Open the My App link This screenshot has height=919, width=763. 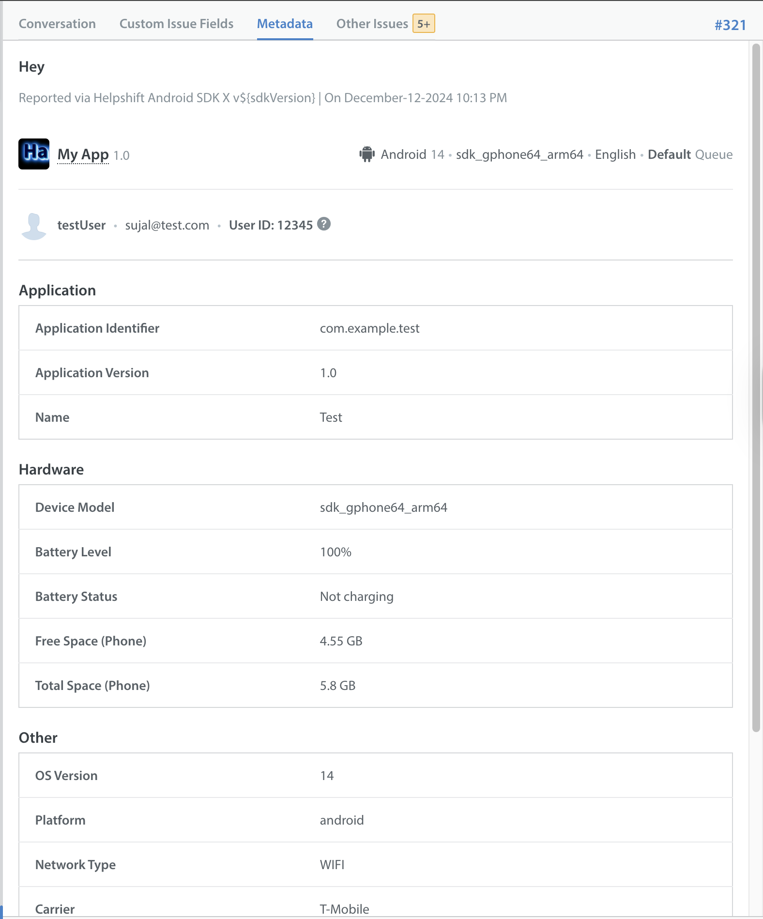tap(83, 154)
